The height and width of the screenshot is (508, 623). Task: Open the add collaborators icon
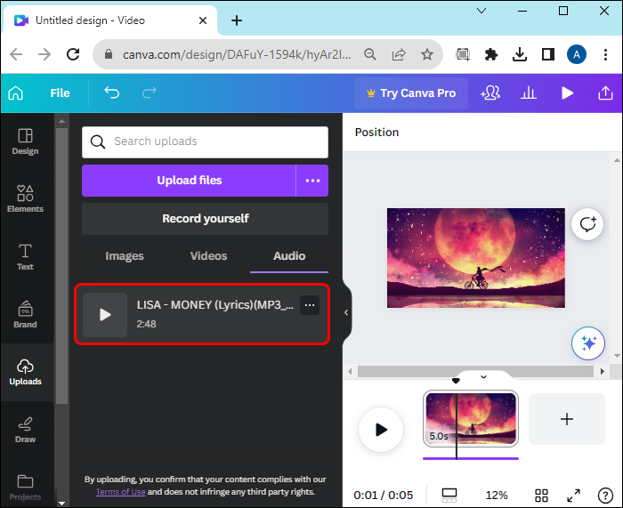(490, 93)
